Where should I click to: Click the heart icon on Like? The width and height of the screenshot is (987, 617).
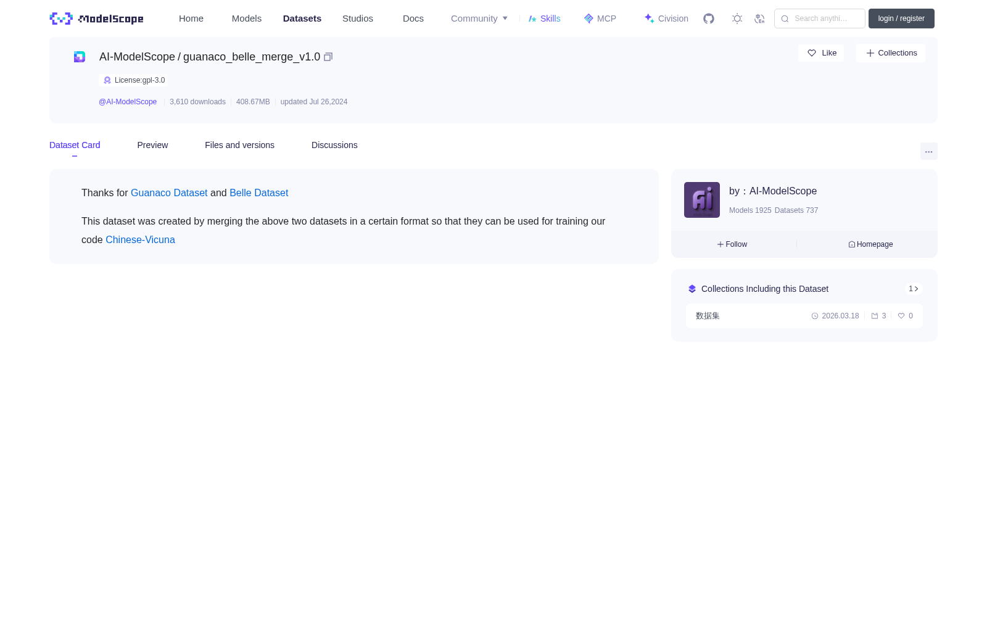coord(812,53)
